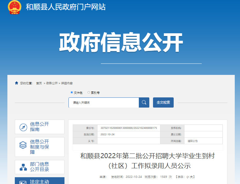Click the home icon in breadcrumb
The height and width of the screenshot is (184, 240).
[17, 83]
